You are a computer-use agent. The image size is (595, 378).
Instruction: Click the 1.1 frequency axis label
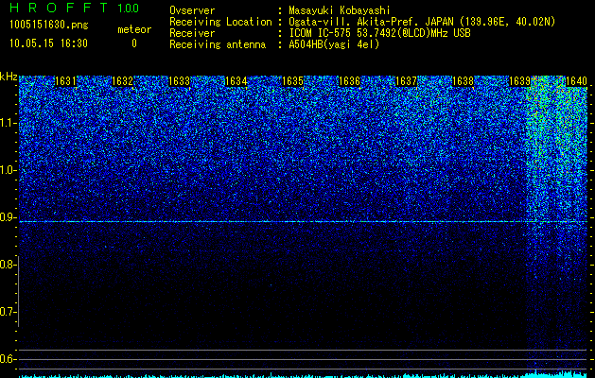pos(9,123)
